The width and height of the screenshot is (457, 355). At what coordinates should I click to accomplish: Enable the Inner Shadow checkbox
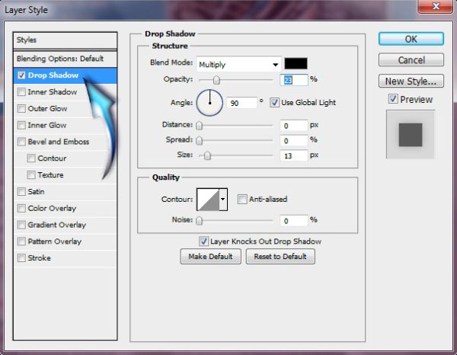[21, 92]
